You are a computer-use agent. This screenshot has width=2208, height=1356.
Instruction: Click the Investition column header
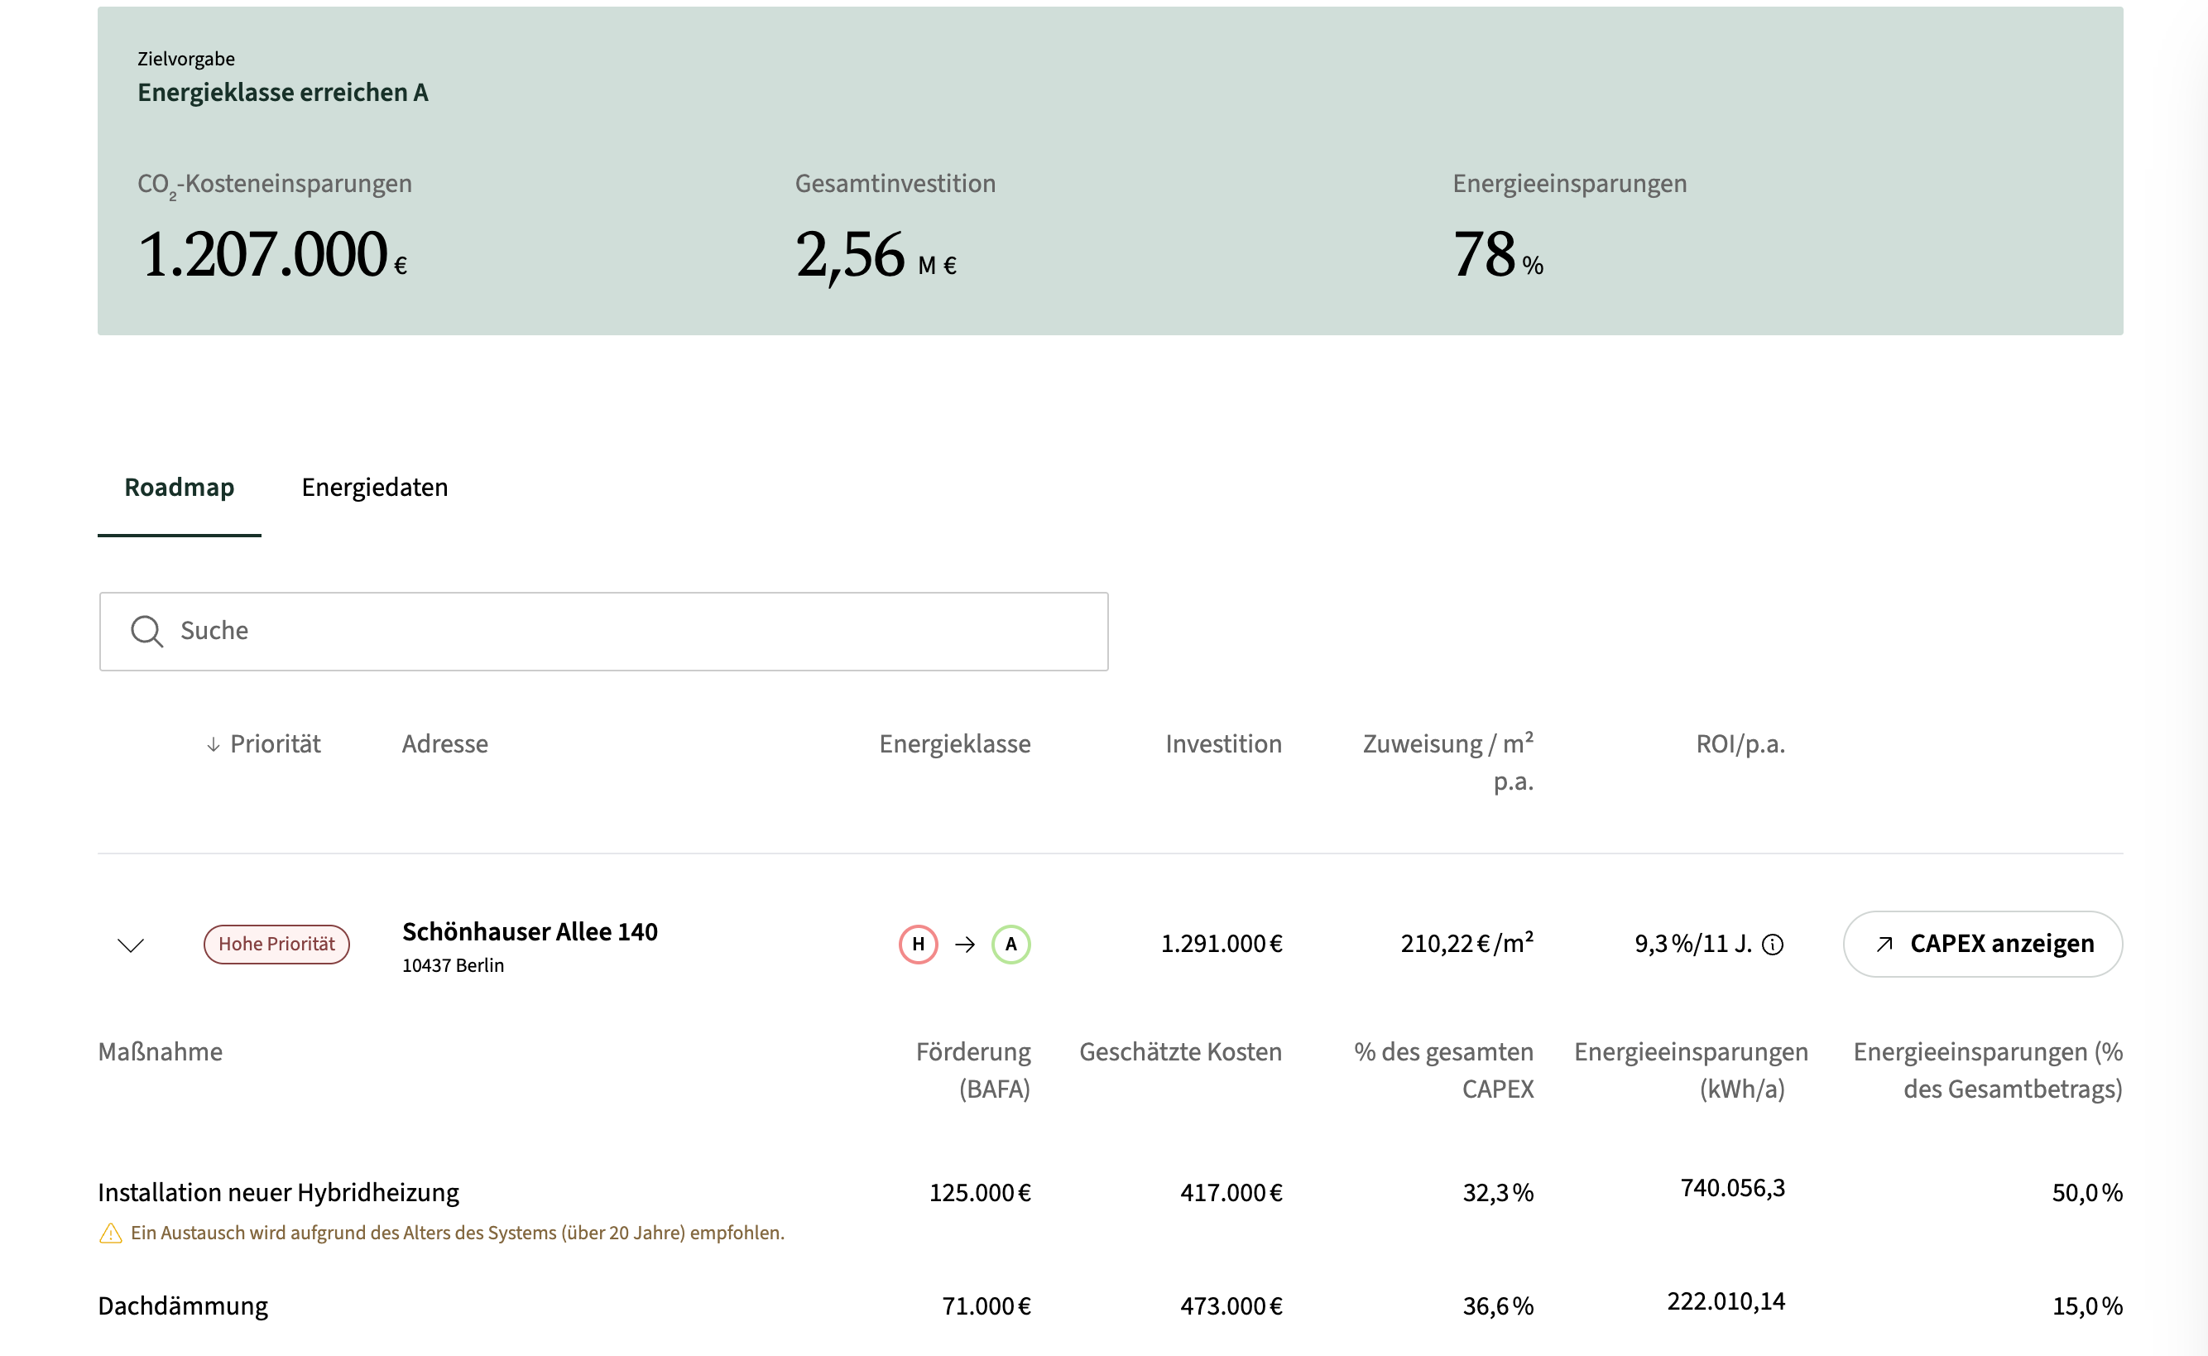(x=1224, y=744)
